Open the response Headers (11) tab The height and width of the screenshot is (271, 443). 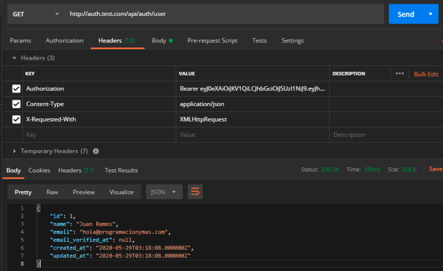point(76,170)
